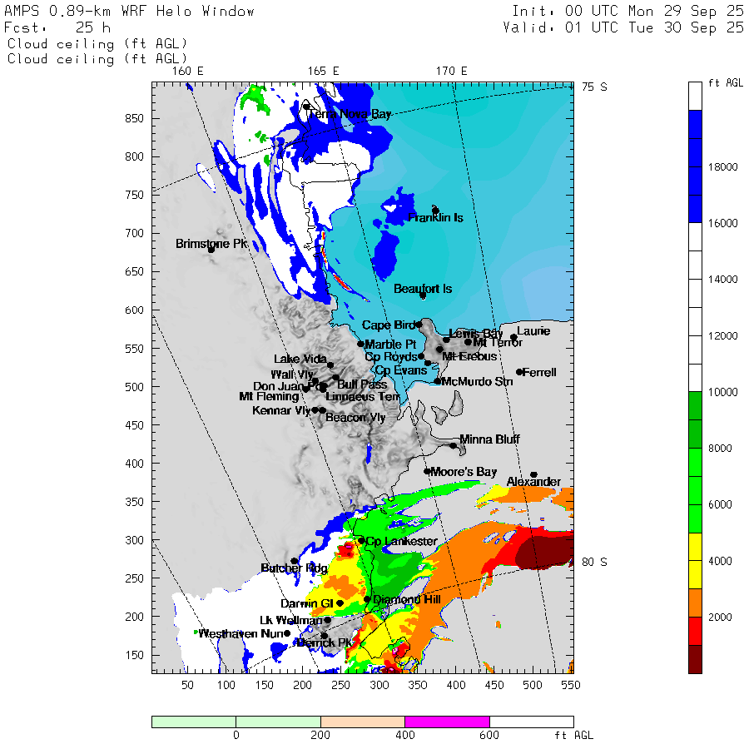
Task: Click the orange colorbar segment above 2000
Action: (695, 603)
